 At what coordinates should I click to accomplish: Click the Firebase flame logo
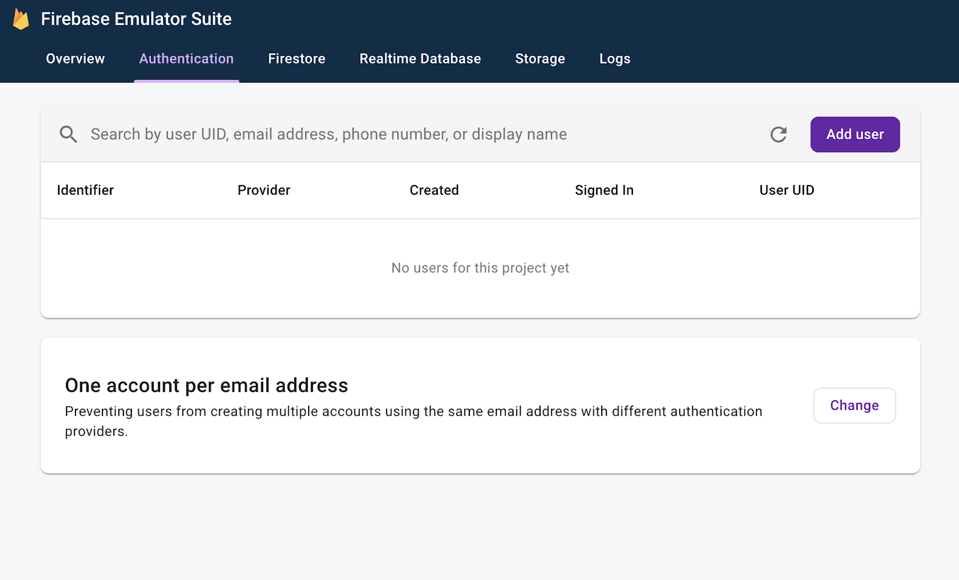(21, 19)
